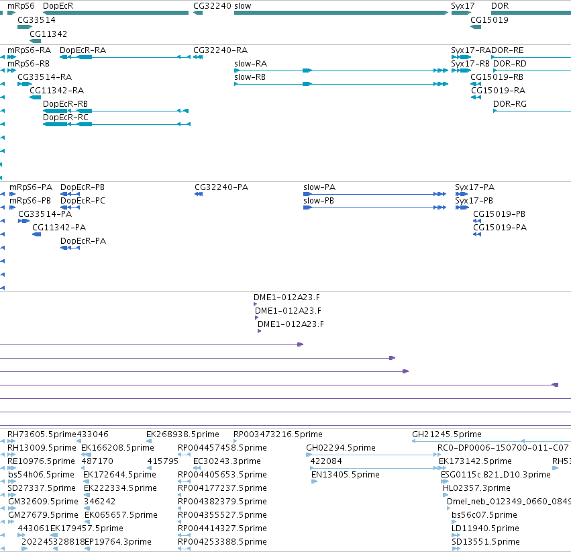Select protein DopEcR-PA

click(83, 241)
